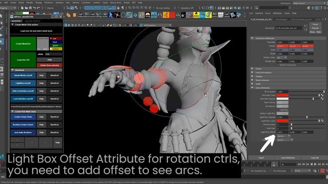Collapse the Transform Attributes section
Screen dimensions: 328x184
tap(252, 38)
